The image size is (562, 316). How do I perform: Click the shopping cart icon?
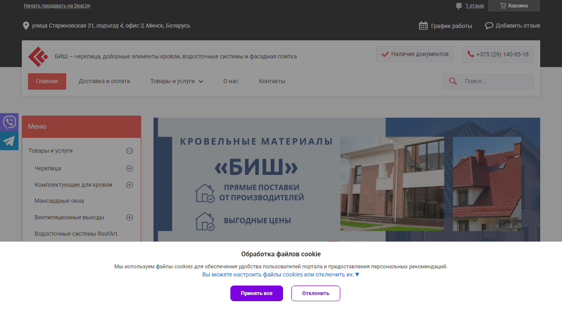point(503,6)
